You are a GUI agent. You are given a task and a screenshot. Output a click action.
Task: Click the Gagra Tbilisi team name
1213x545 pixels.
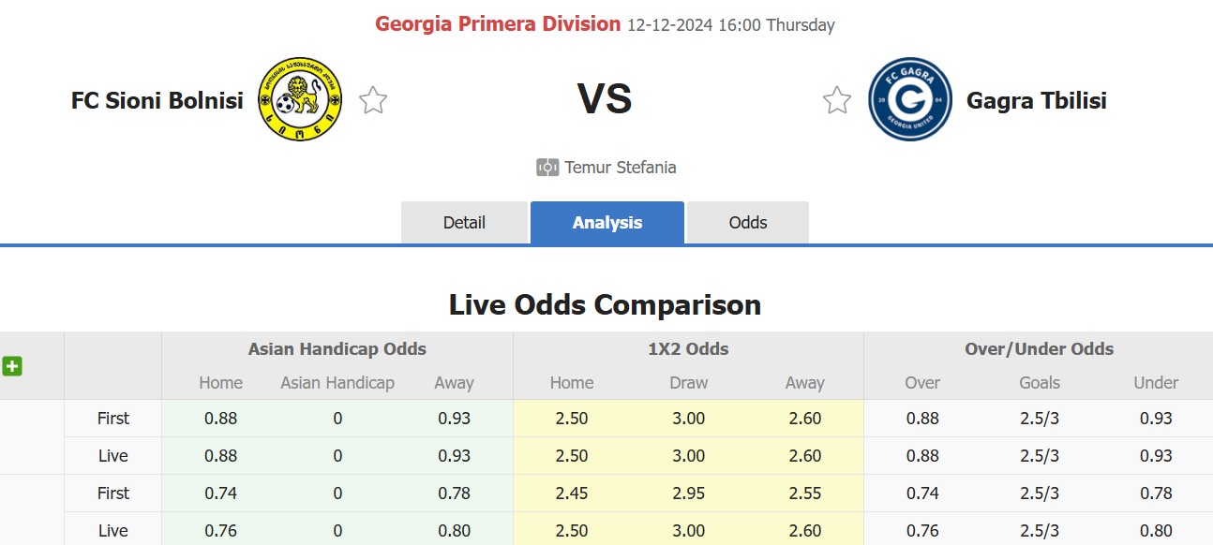click(x=1037, y=100)
